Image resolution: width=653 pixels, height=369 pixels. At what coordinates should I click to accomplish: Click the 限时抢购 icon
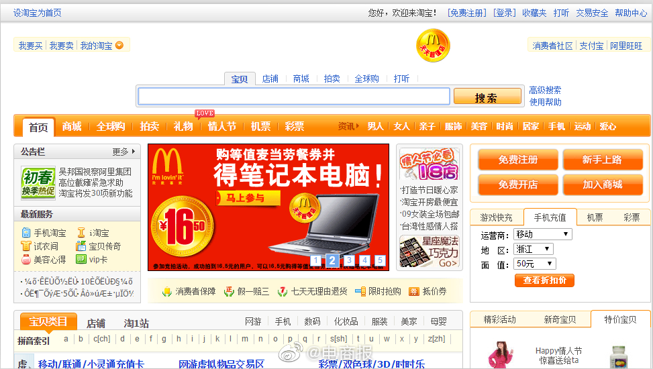pos(360,292)
